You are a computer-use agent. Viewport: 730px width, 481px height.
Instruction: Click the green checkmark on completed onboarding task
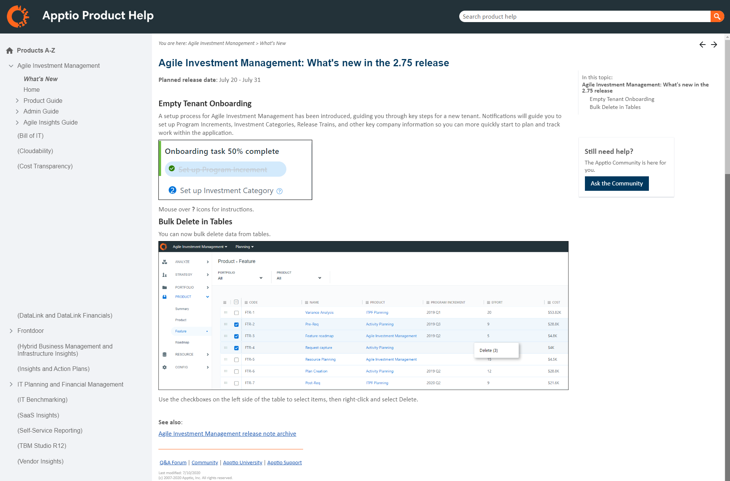click(172, 169)
